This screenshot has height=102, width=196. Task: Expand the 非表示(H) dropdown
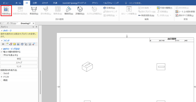pyautogui.click(x=170, y=15)
